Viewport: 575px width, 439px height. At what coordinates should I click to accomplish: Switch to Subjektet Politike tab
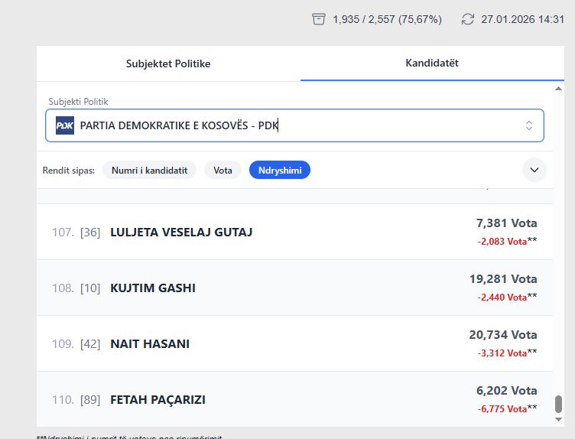coord(168,63)
